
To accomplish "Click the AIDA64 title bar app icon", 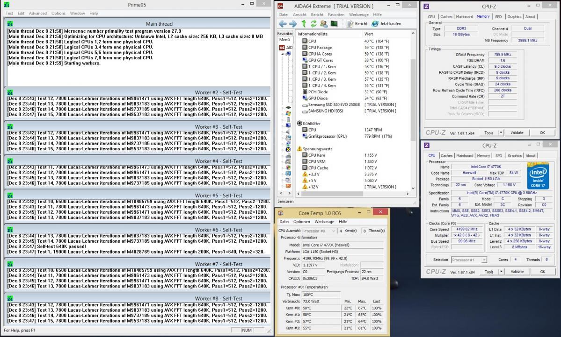I will pos(281,6).
